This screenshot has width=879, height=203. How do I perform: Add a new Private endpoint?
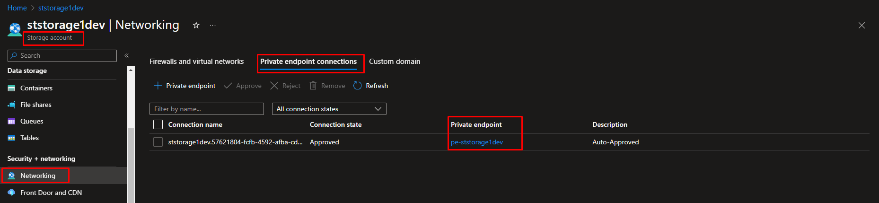point(185,86)
